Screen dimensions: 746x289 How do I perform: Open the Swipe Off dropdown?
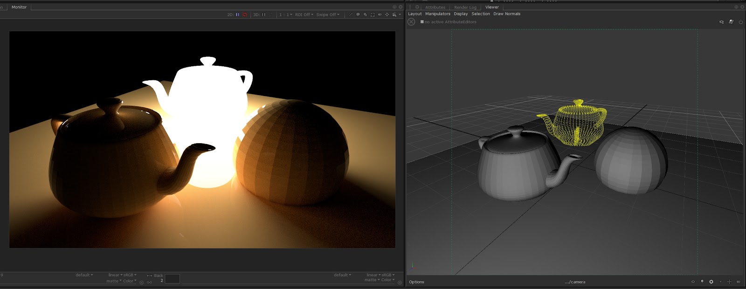click(x=328, y=15)
